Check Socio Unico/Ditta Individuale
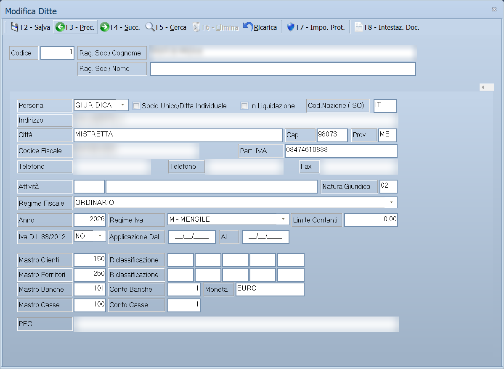This screenshot has width=504, height=369. [136, 106]
